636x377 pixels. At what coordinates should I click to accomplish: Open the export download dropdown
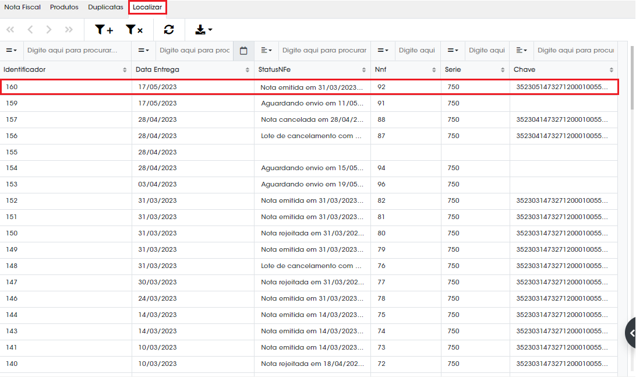coord(204,30)
